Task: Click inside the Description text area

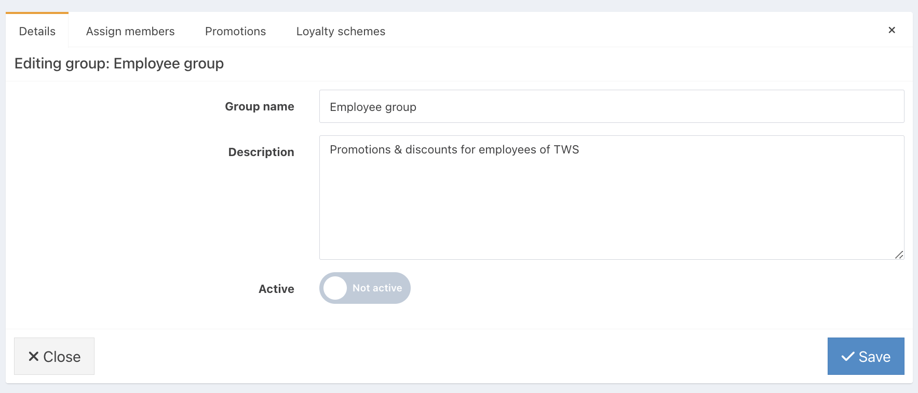Action: click(x=612, y=198)
